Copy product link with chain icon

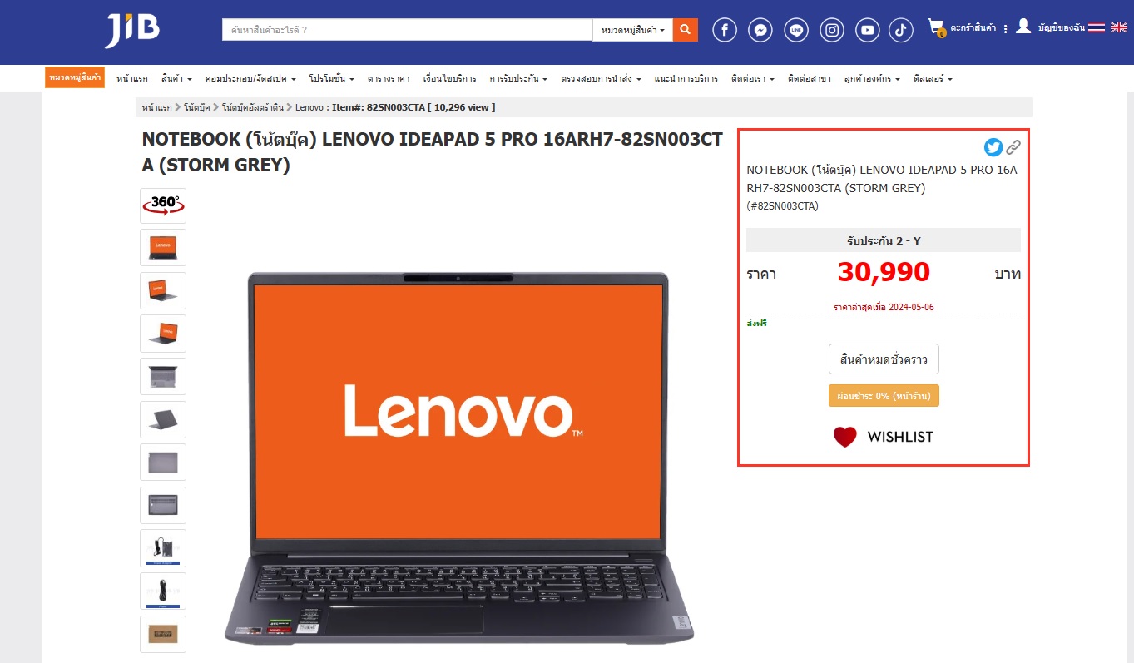(x=1013, y=147)
